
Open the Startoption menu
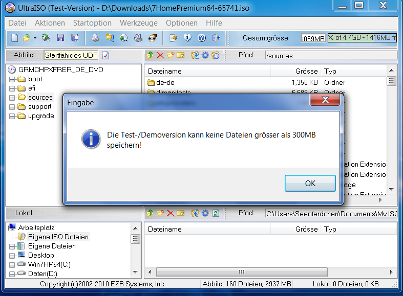(x=92, y=23)
